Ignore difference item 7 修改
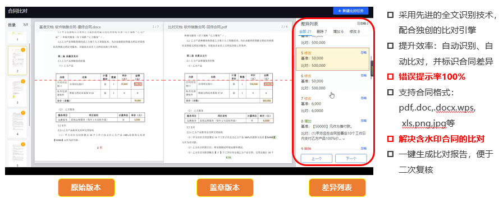Image resolution: width=503 pixels, height=207 pixels. tap(363, 98)
